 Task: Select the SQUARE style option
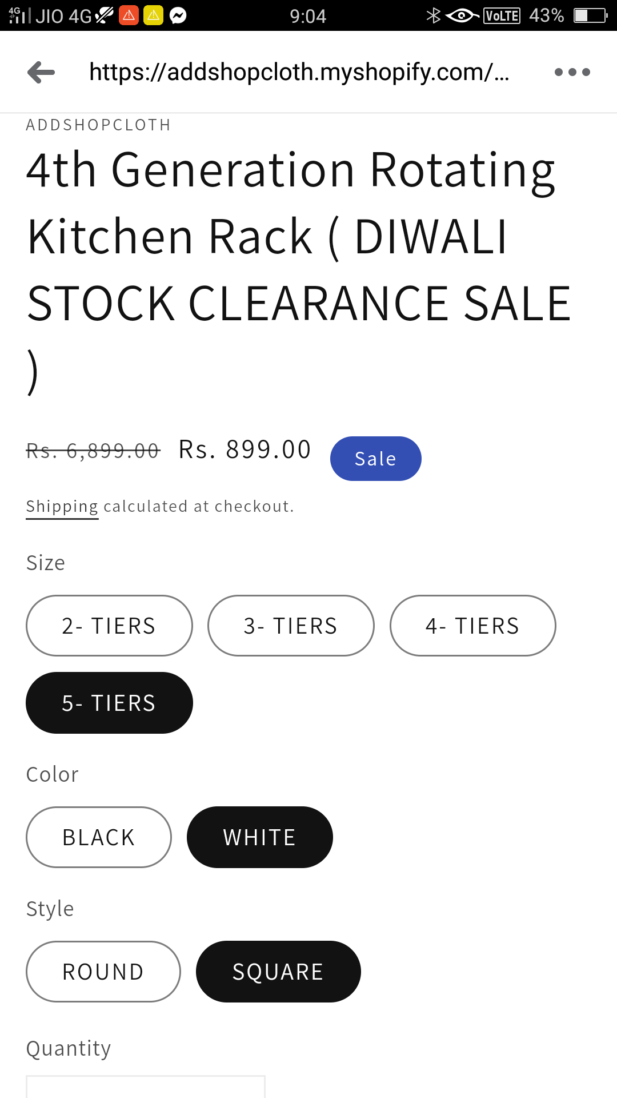tap(278, 972)
